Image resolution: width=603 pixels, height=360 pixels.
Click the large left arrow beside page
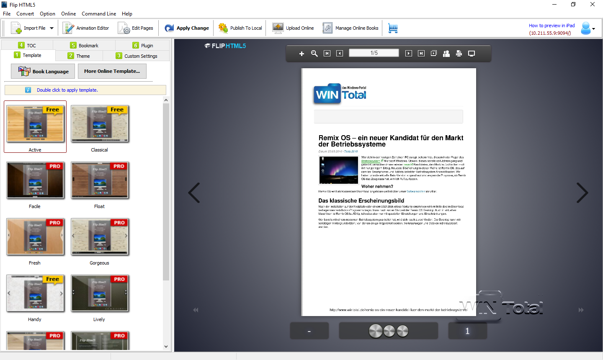pyautogui.click(x=194, y=193)
